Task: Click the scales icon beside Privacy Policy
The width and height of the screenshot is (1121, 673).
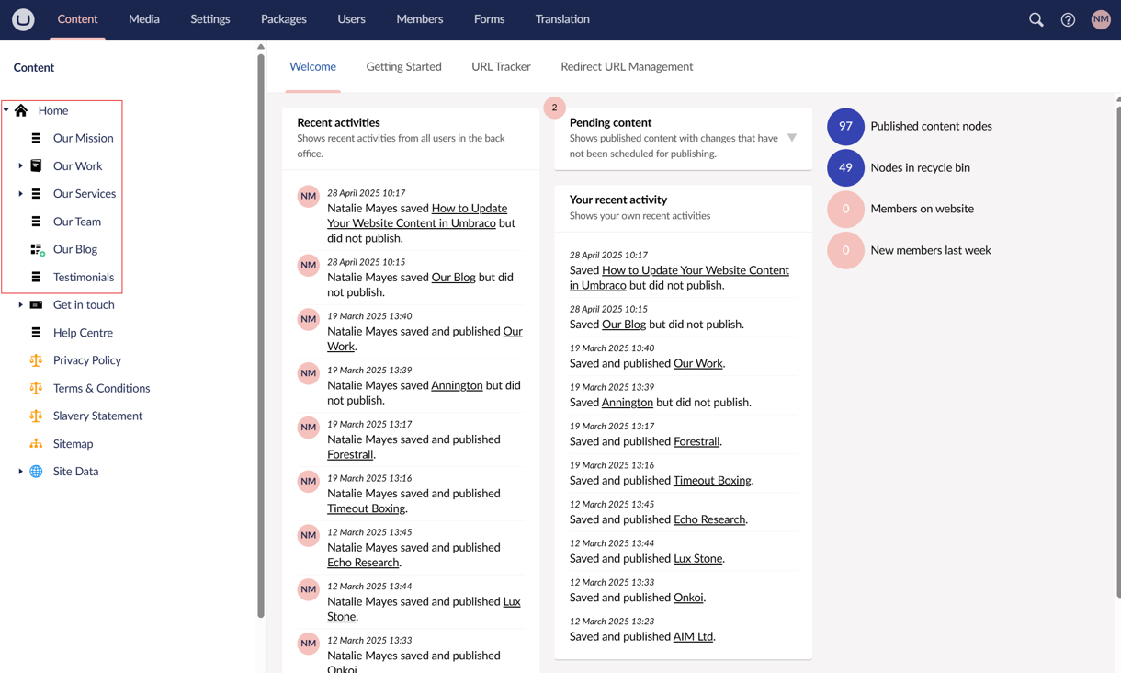Action: pos(38,359)
